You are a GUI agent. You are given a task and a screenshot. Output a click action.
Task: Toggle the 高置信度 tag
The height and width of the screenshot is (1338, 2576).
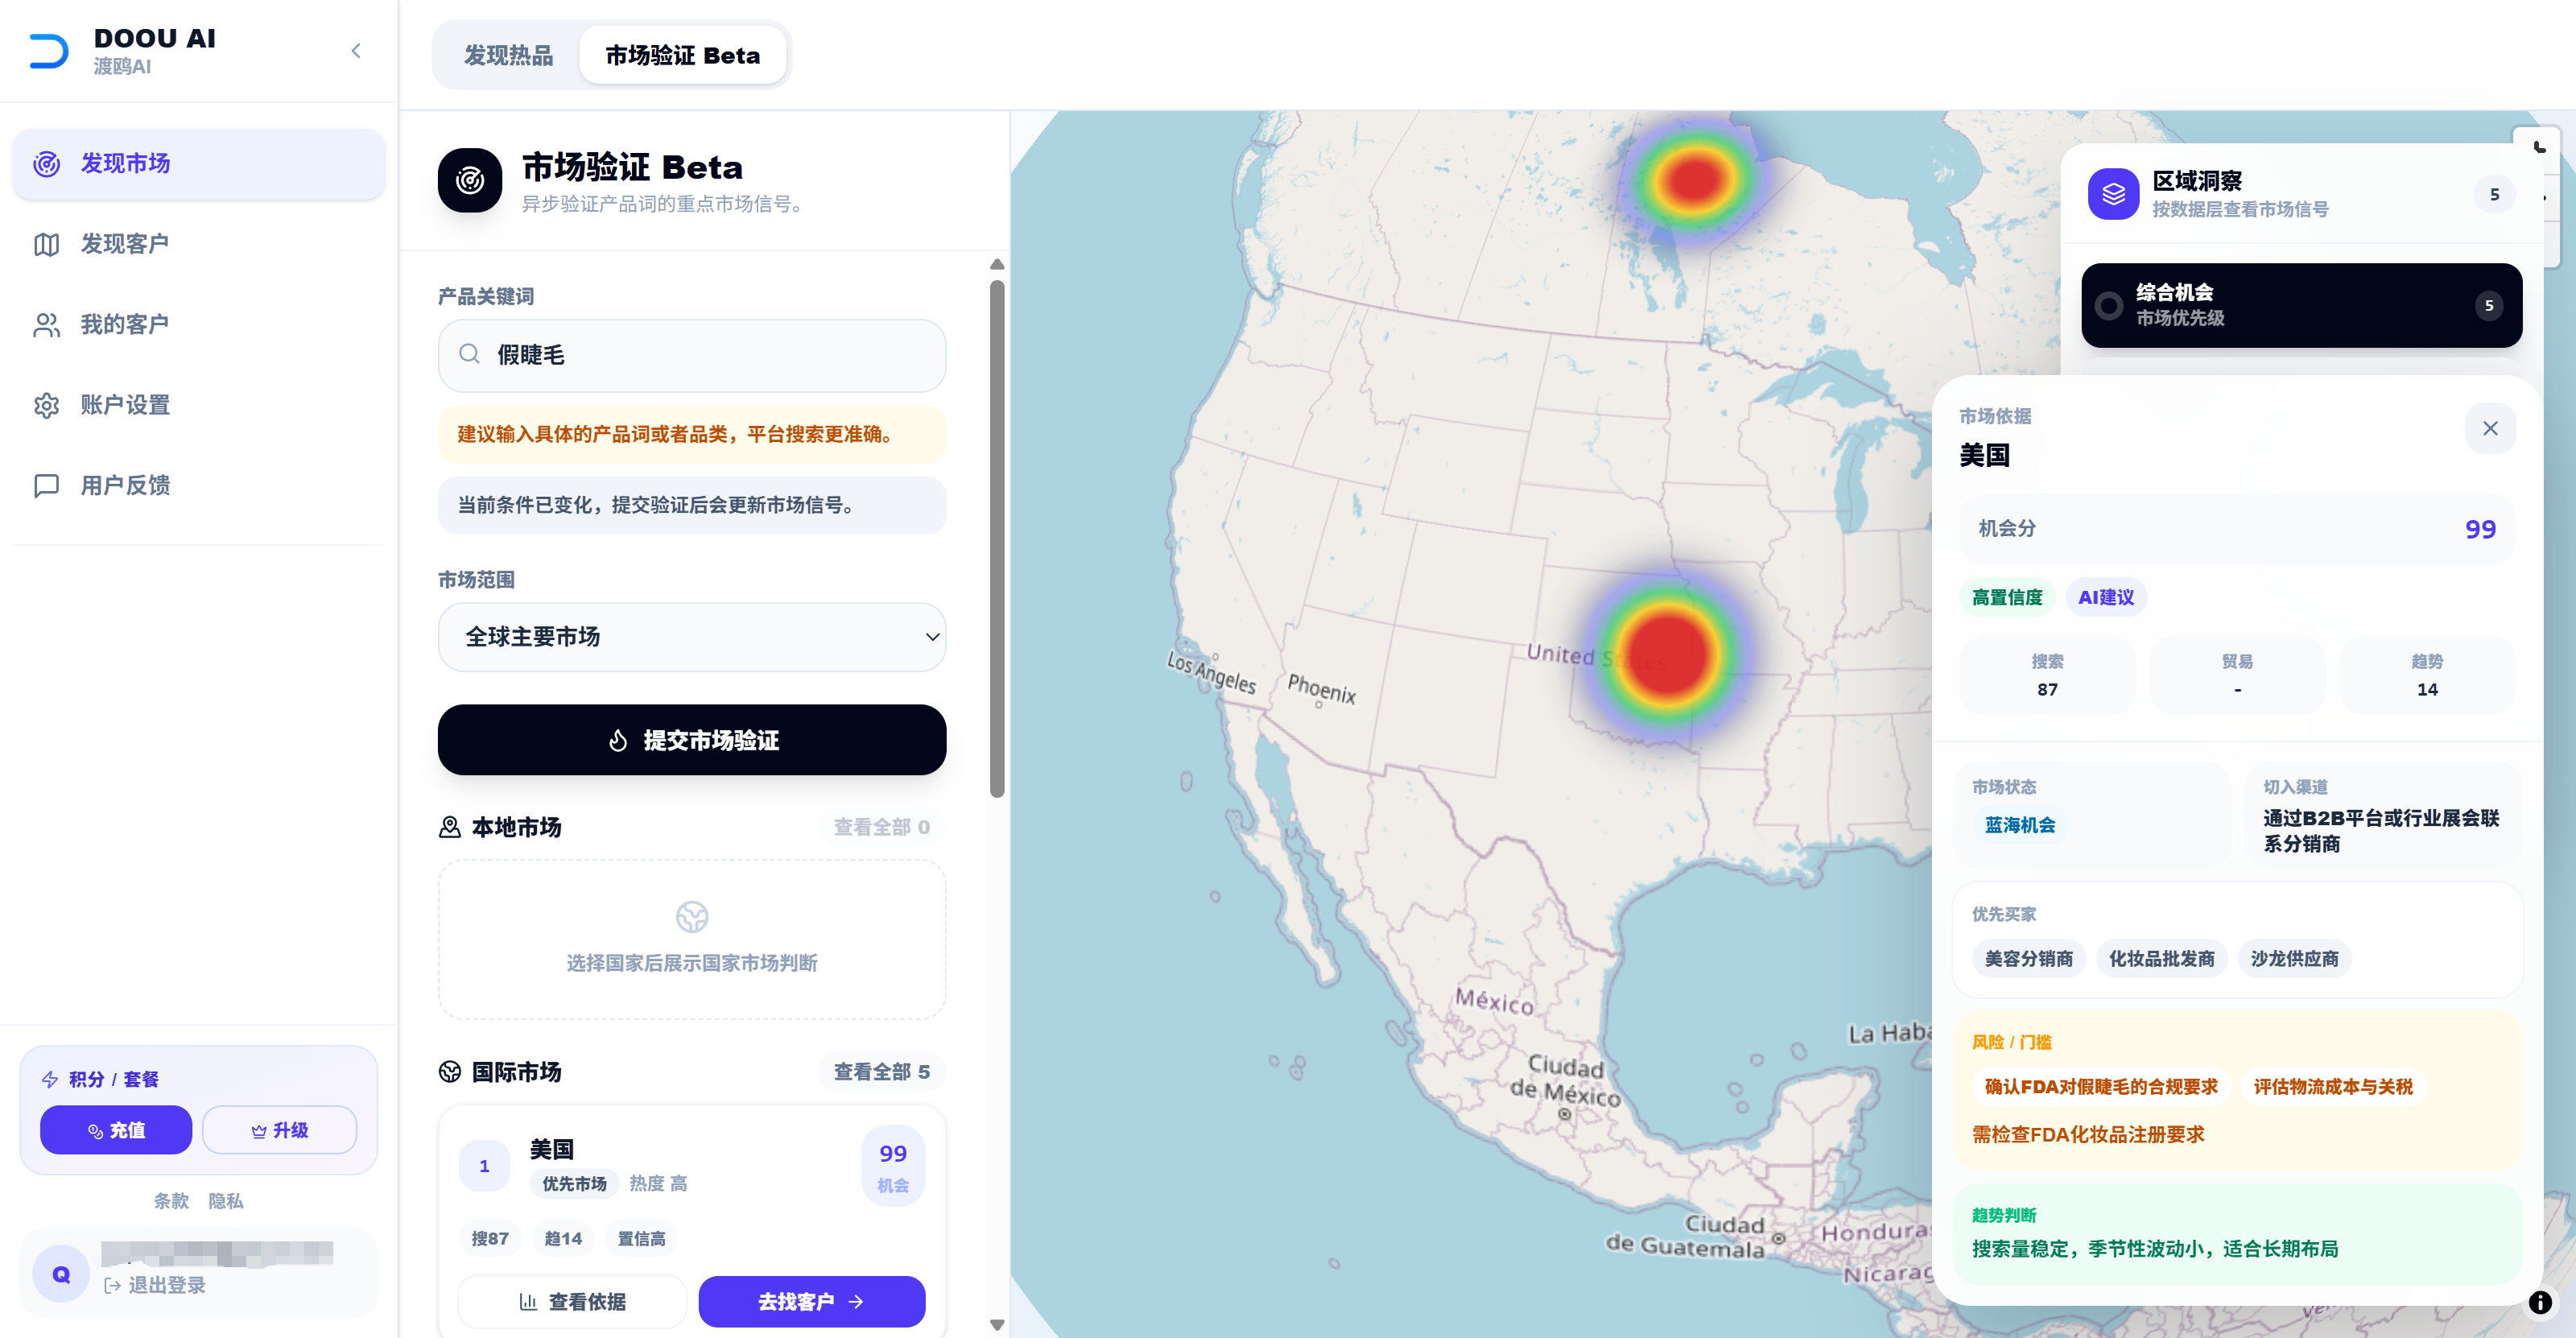click(x=2006, y=597)
